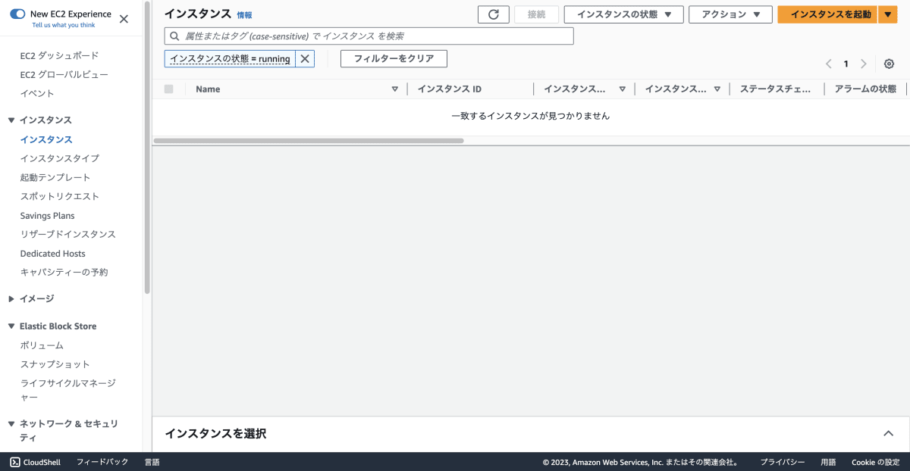Go to next page of instances
This screenshot has width=910, height=471.
pyautogui.click(x=863, y=64)
